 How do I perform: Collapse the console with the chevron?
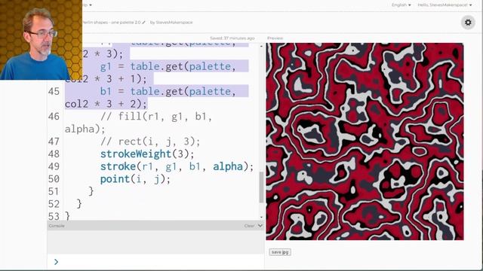tap(260, 226)
